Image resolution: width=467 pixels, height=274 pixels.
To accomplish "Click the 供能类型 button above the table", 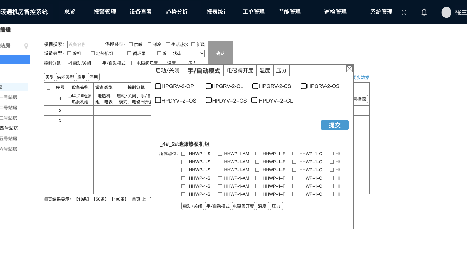I will pos(66,77).
